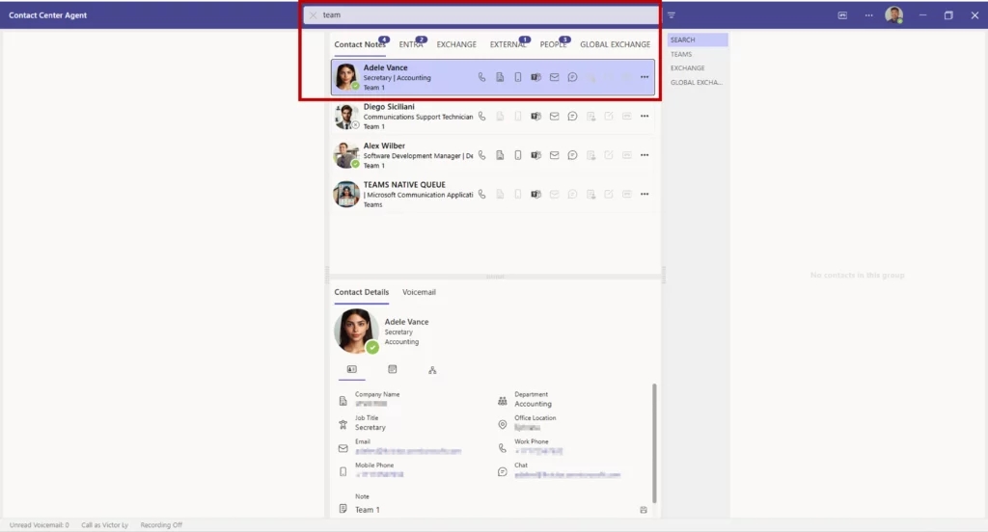The height and width of the screenshot is (532, 988).
Task: Clear the search text with the X icon
Action: (314, 15)
